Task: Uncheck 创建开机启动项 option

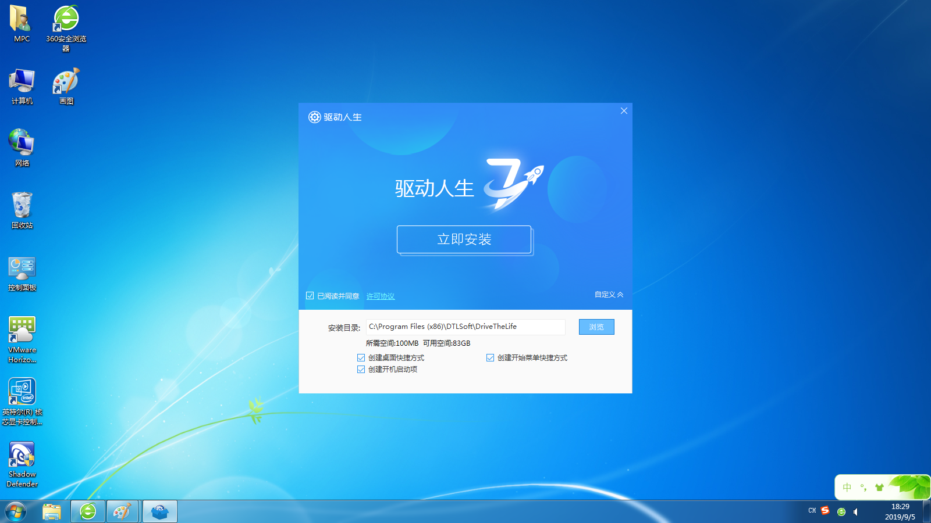Action: [x=361, y=370]
